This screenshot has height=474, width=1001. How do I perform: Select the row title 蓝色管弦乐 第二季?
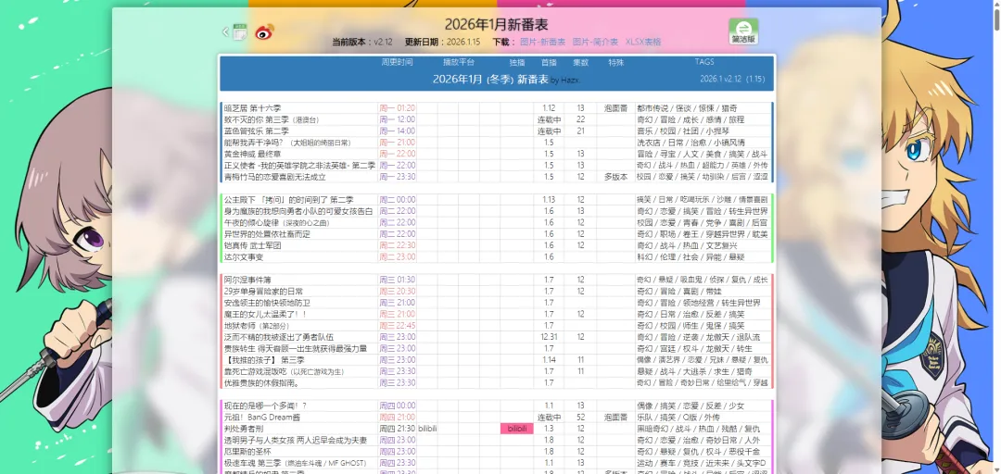coord(257,131)
